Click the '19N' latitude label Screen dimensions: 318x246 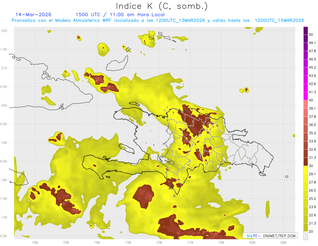pyautogui.click(x=4, y=143)
